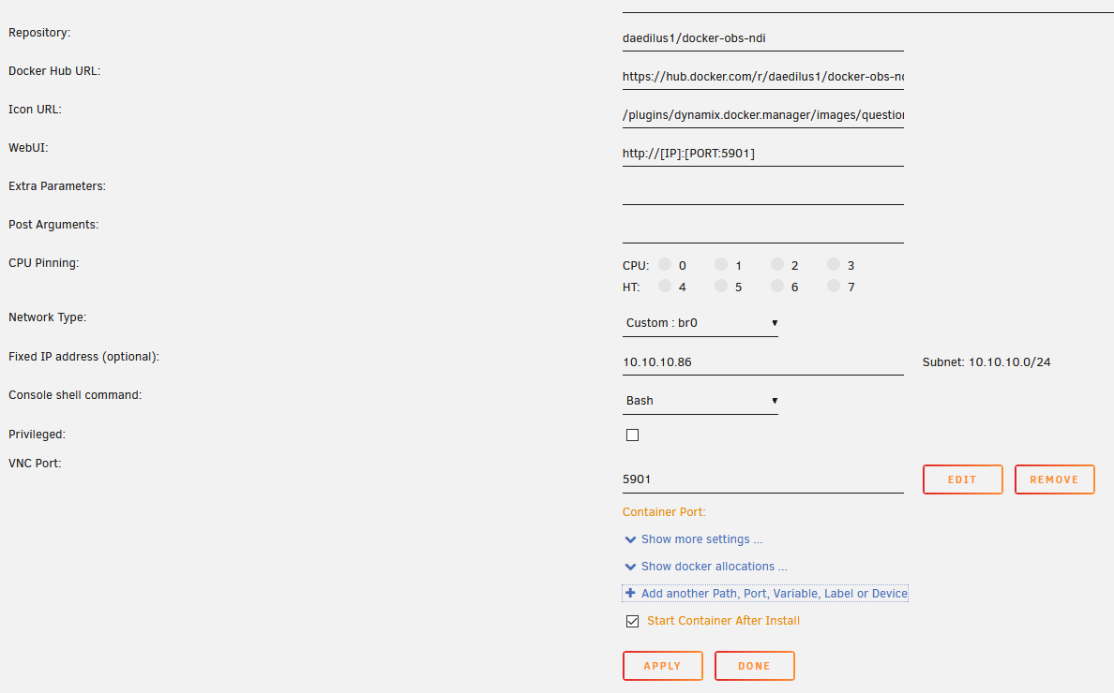This screenshot has width=1114, height=693.
Task: Enable the Privileged checkbox
Action: click(x=632, y=435)
